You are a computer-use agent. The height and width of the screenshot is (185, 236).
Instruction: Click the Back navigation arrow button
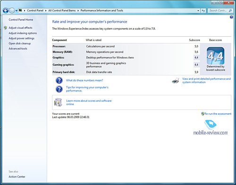6,11
